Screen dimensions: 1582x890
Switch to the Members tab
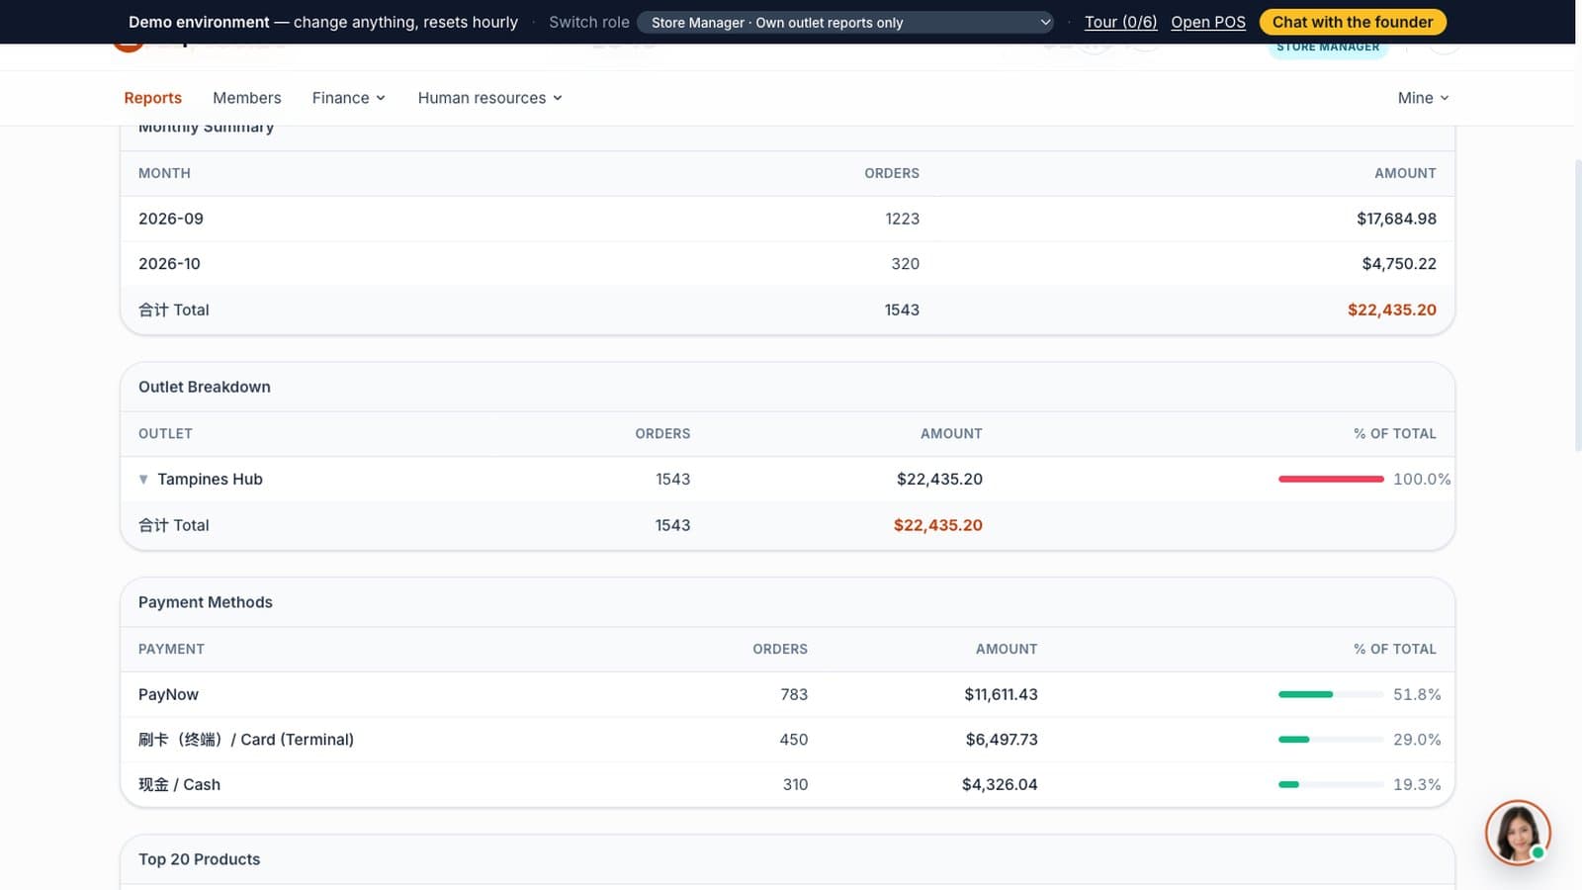pos(247,98)
